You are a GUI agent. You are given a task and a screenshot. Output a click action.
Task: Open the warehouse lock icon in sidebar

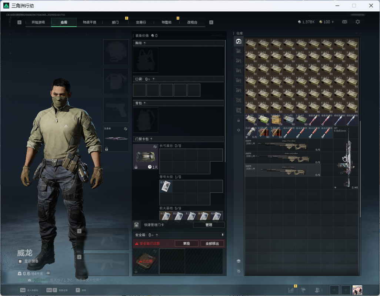(x=239, y=120)
